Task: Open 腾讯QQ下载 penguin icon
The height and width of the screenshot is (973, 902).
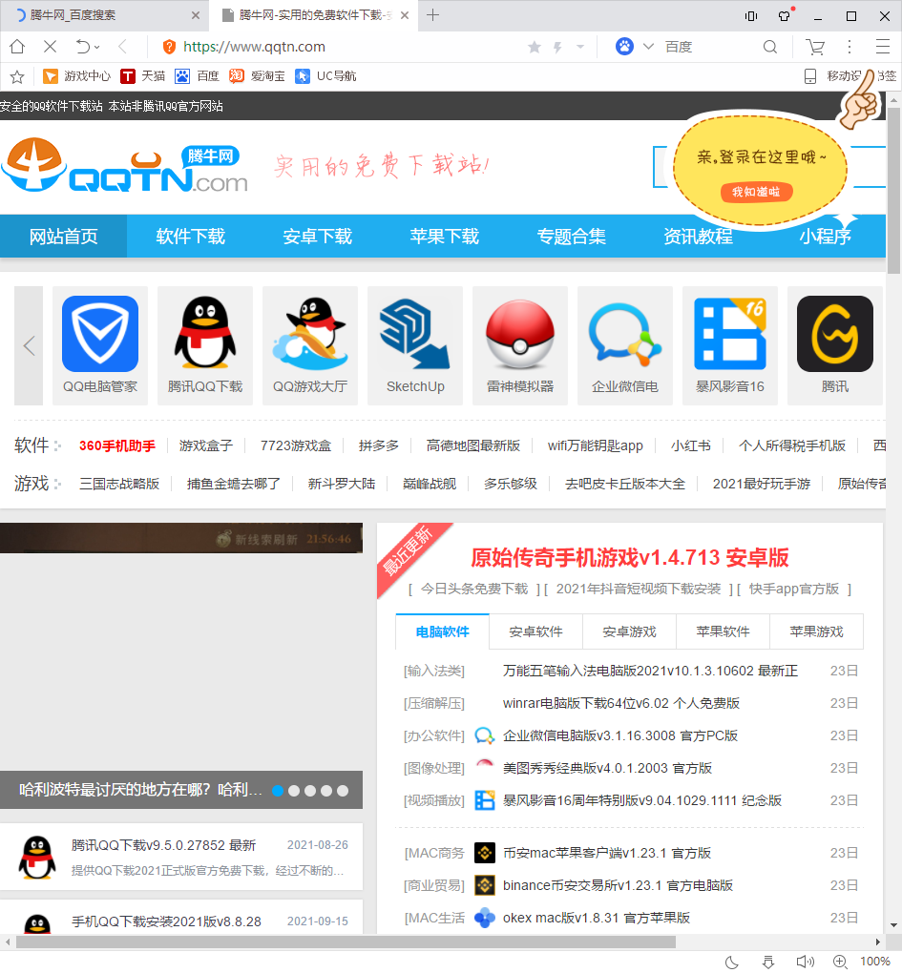Action: 205,334
